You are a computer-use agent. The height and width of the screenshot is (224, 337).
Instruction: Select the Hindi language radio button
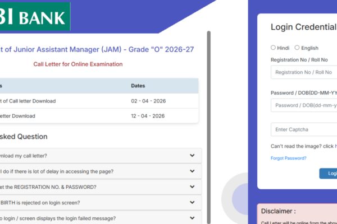point(273,48)
